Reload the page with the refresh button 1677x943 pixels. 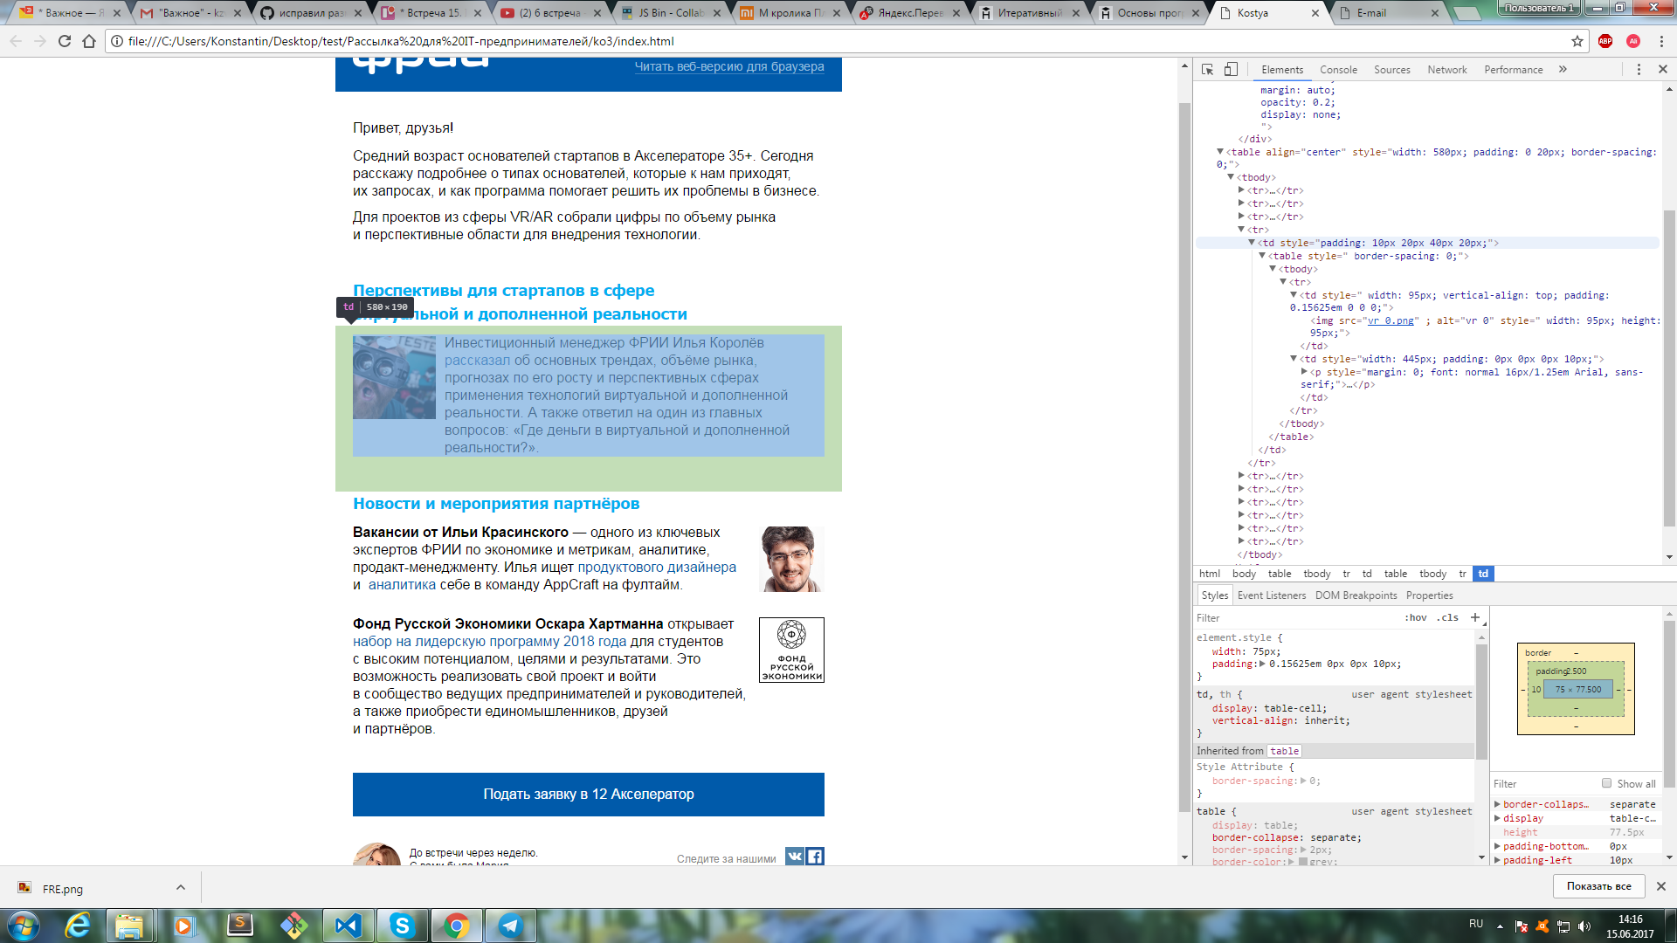point(65,41)
